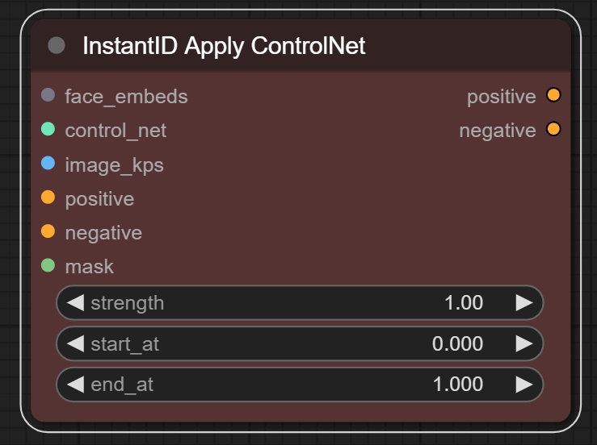Click the positive output socket
The image size is (597, 445).
pyautogui.click(x=553, y=96)
